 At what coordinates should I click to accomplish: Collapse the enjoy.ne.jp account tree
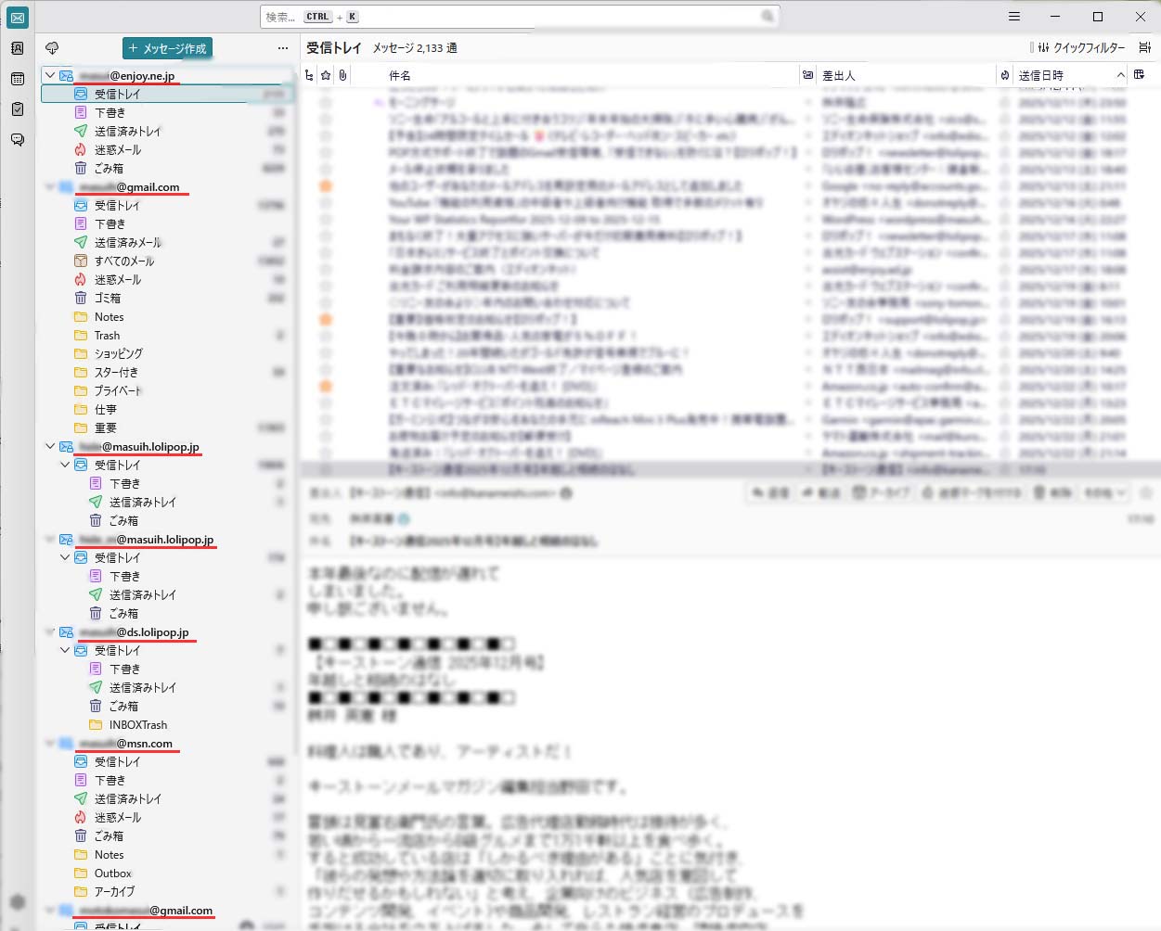coord(50,75)
